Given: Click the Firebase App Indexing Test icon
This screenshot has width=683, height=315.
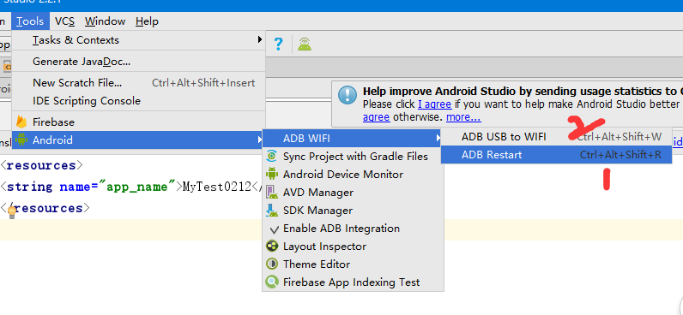Looking at the screenshot, I should 272,282.
